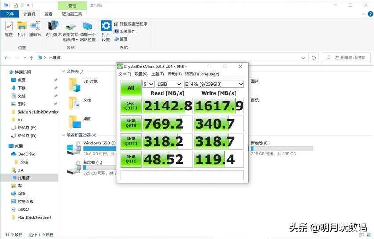Select the Windows-SSD (C:) drive

(x=92, y=148)
